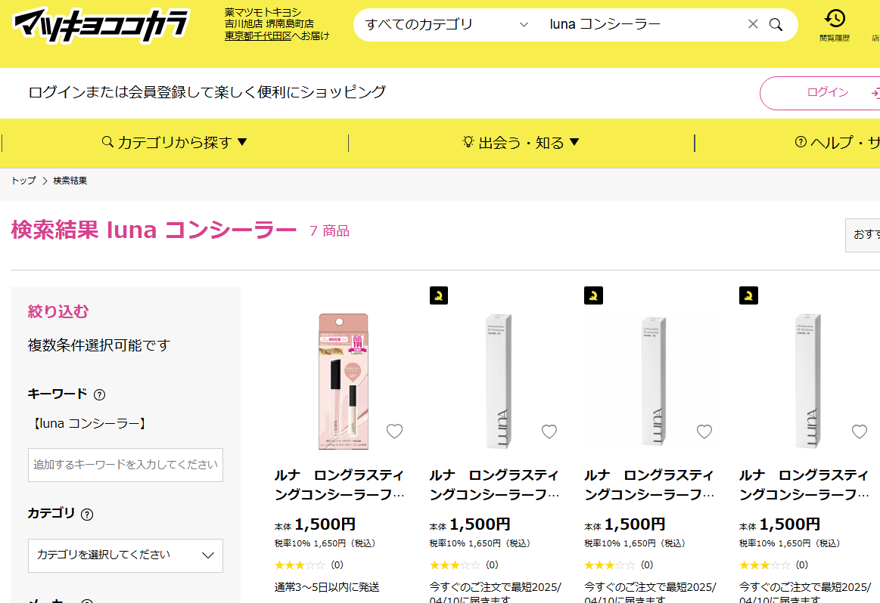Viewport: 880px width, 603px height.
Task: Click the 東京都千代田区 delivery location link
Action: [x=257, y=36]
